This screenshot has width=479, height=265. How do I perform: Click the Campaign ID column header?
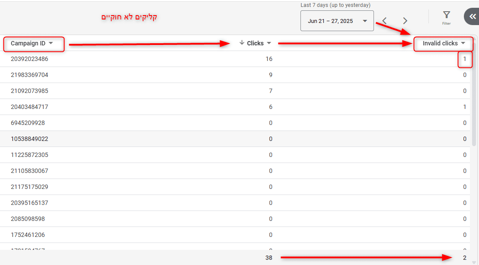(x=28, y=43)
